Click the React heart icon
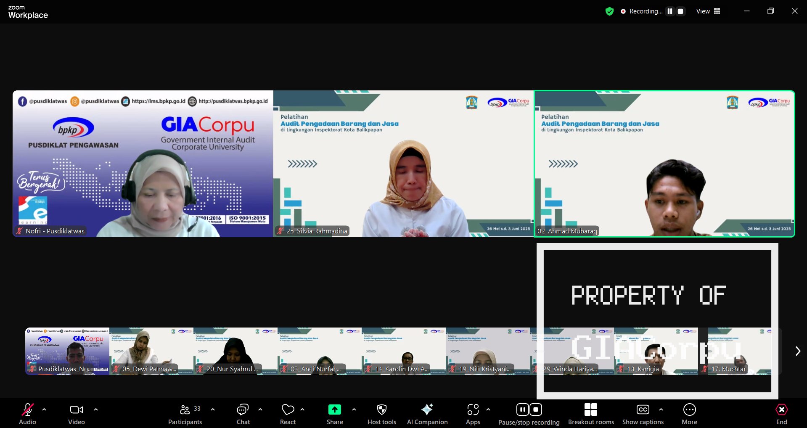Image resolution: width=807 pixels, height=428 pixels. tap(288, 414)
